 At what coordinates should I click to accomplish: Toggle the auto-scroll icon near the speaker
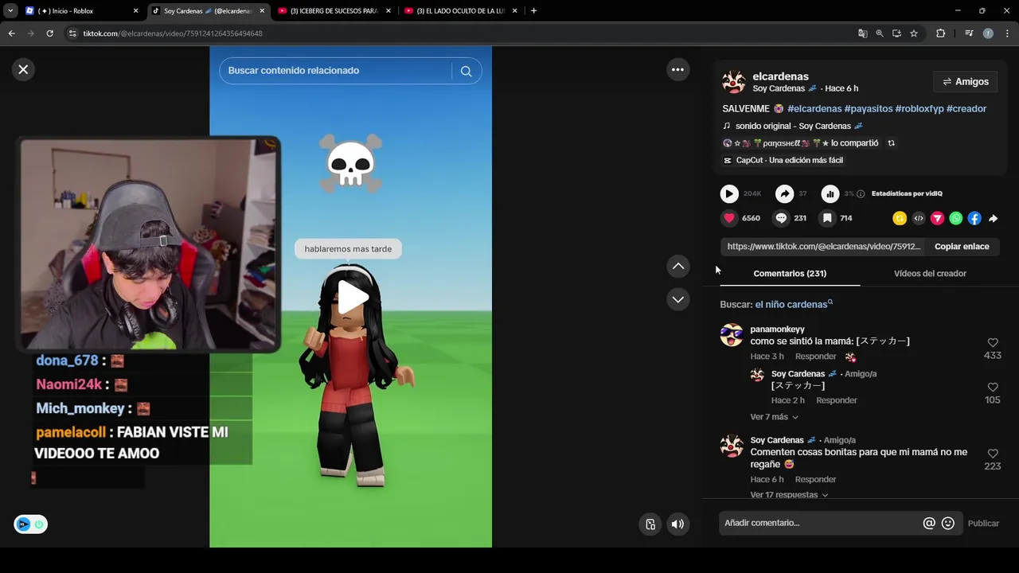[650, 524]
